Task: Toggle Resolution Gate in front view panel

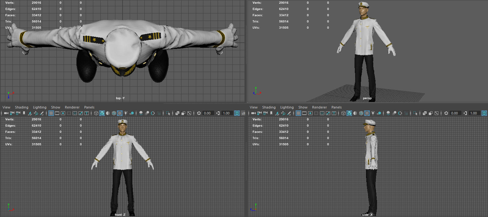Action: [63, 113]
